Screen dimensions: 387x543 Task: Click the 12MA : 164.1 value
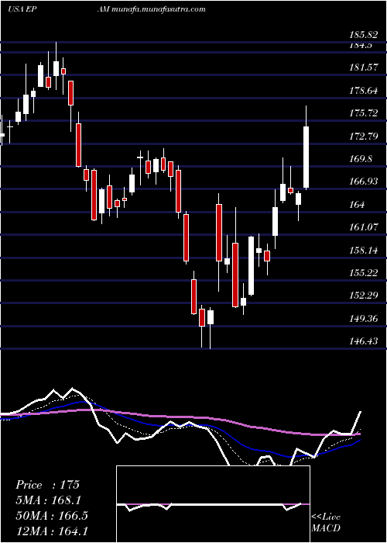(52, 531)
